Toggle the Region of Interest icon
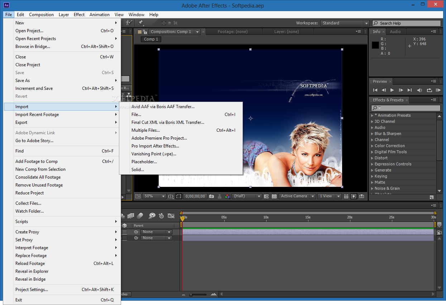 (267, 196)
